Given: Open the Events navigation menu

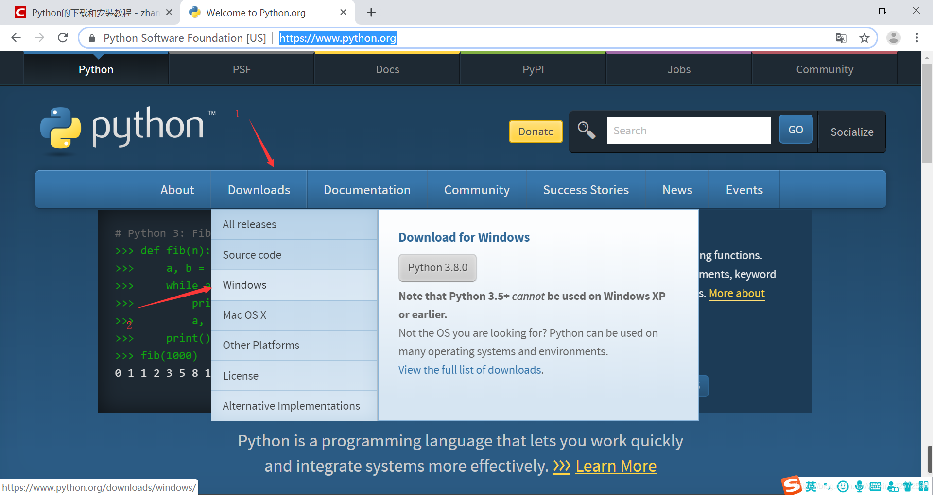Looking at the screenshot, I should click(x=744, y=190).
